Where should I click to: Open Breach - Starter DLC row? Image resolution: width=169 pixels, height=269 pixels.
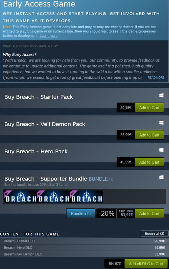coord(84,241)
